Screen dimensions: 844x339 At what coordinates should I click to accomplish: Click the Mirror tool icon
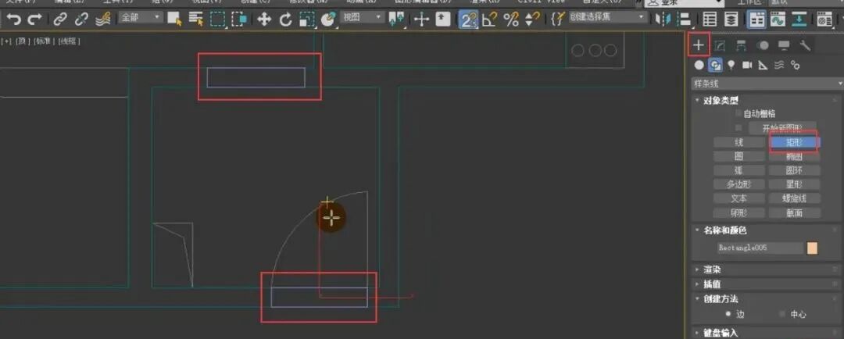663,20
